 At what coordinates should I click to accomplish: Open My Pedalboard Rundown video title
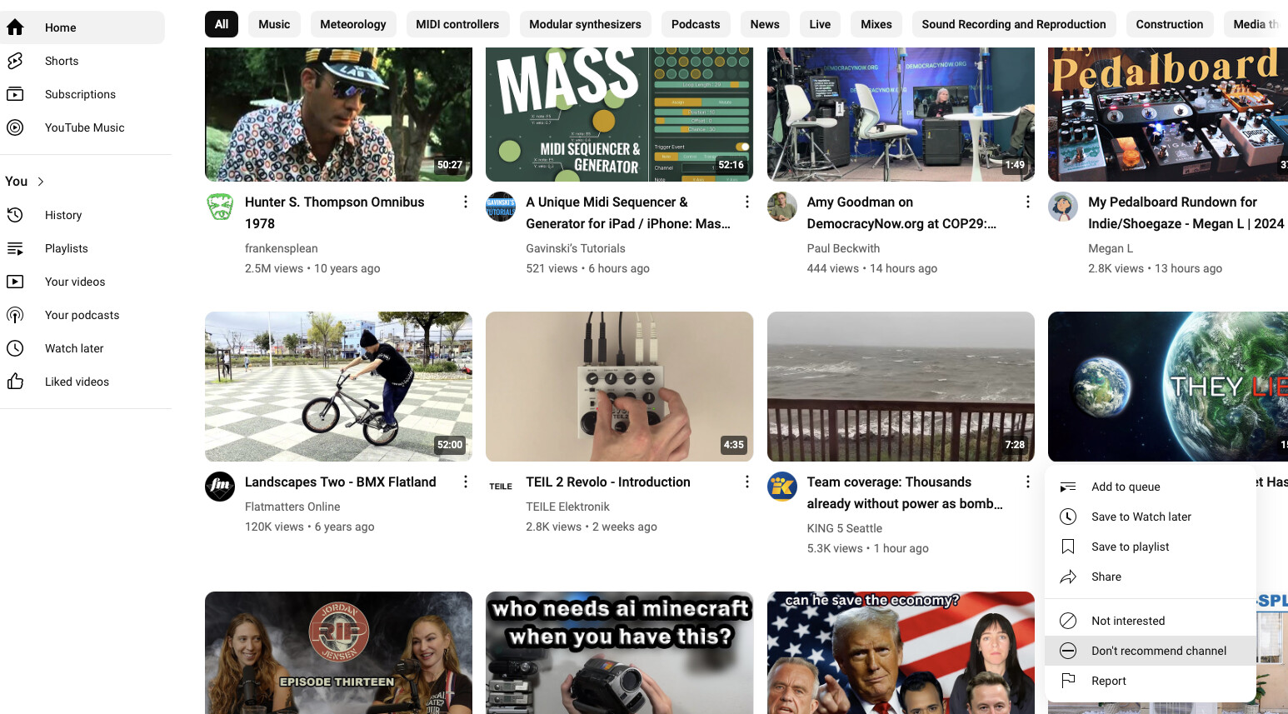point(1186,212)
